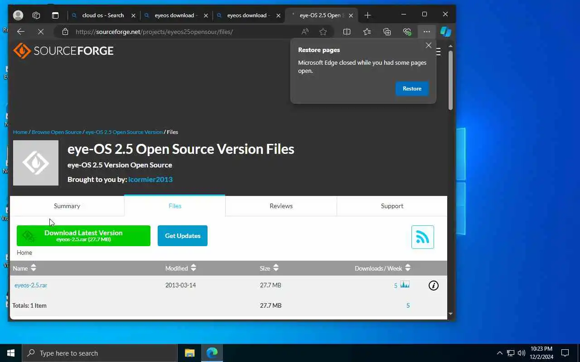Show hidden system tray icons

[500, 353]
